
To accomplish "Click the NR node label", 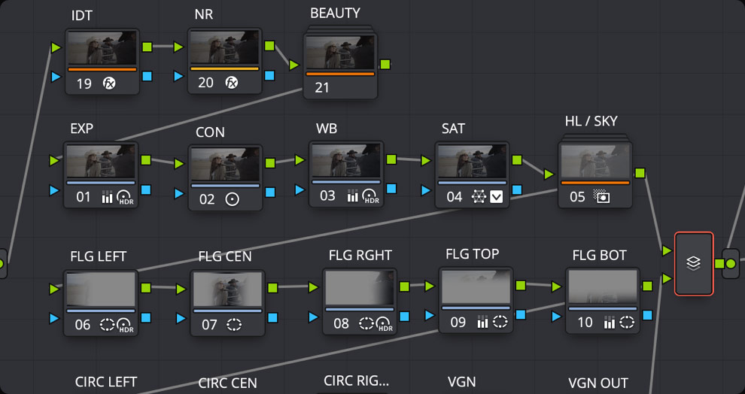I will click(205, 14).
